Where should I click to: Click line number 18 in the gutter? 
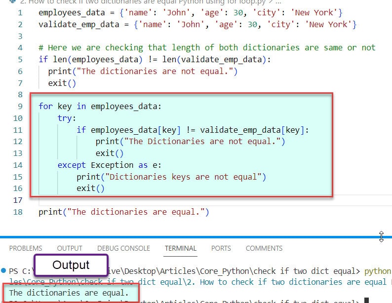coord(18,212)
